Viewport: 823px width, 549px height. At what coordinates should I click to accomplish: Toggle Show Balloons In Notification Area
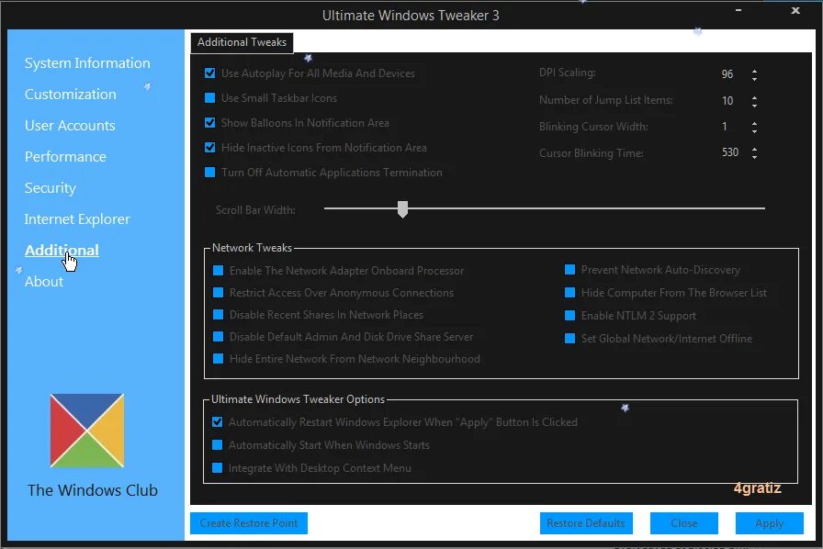(x=210, y=122)
